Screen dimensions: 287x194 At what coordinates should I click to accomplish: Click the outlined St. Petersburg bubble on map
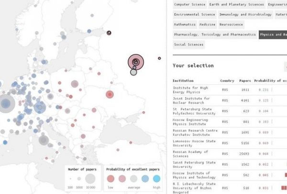tap(109, 33)
